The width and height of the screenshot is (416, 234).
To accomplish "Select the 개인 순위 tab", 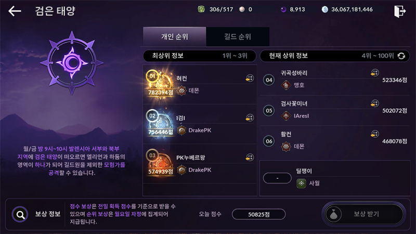I will pos(175,36).
